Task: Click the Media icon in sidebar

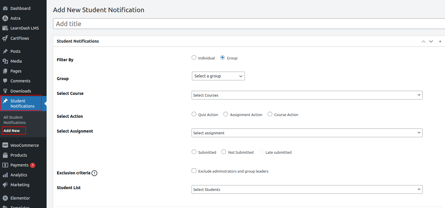Action: (x=5, y=61)
